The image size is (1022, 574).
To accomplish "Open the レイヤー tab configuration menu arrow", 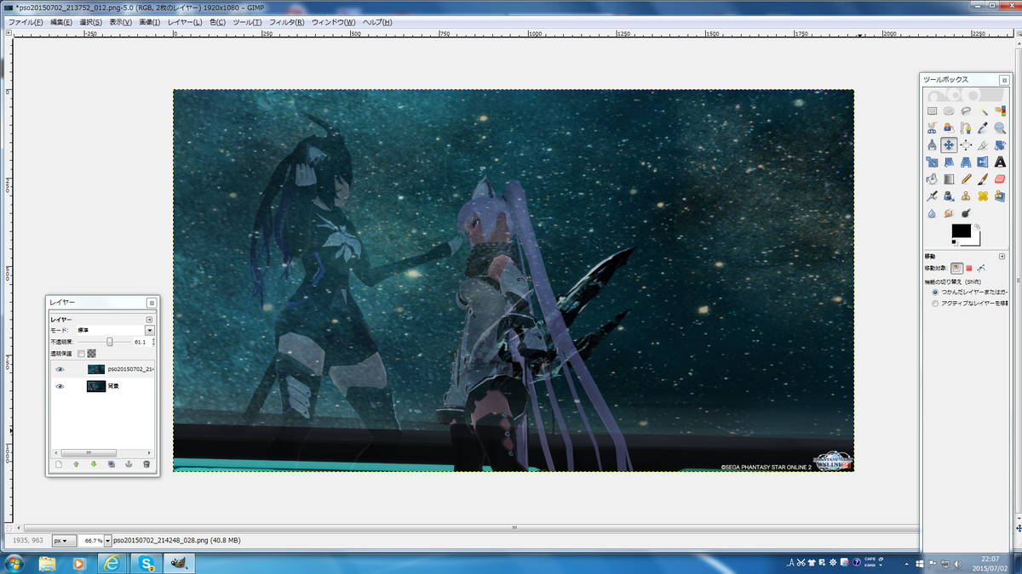I will [x=150, y=319].
